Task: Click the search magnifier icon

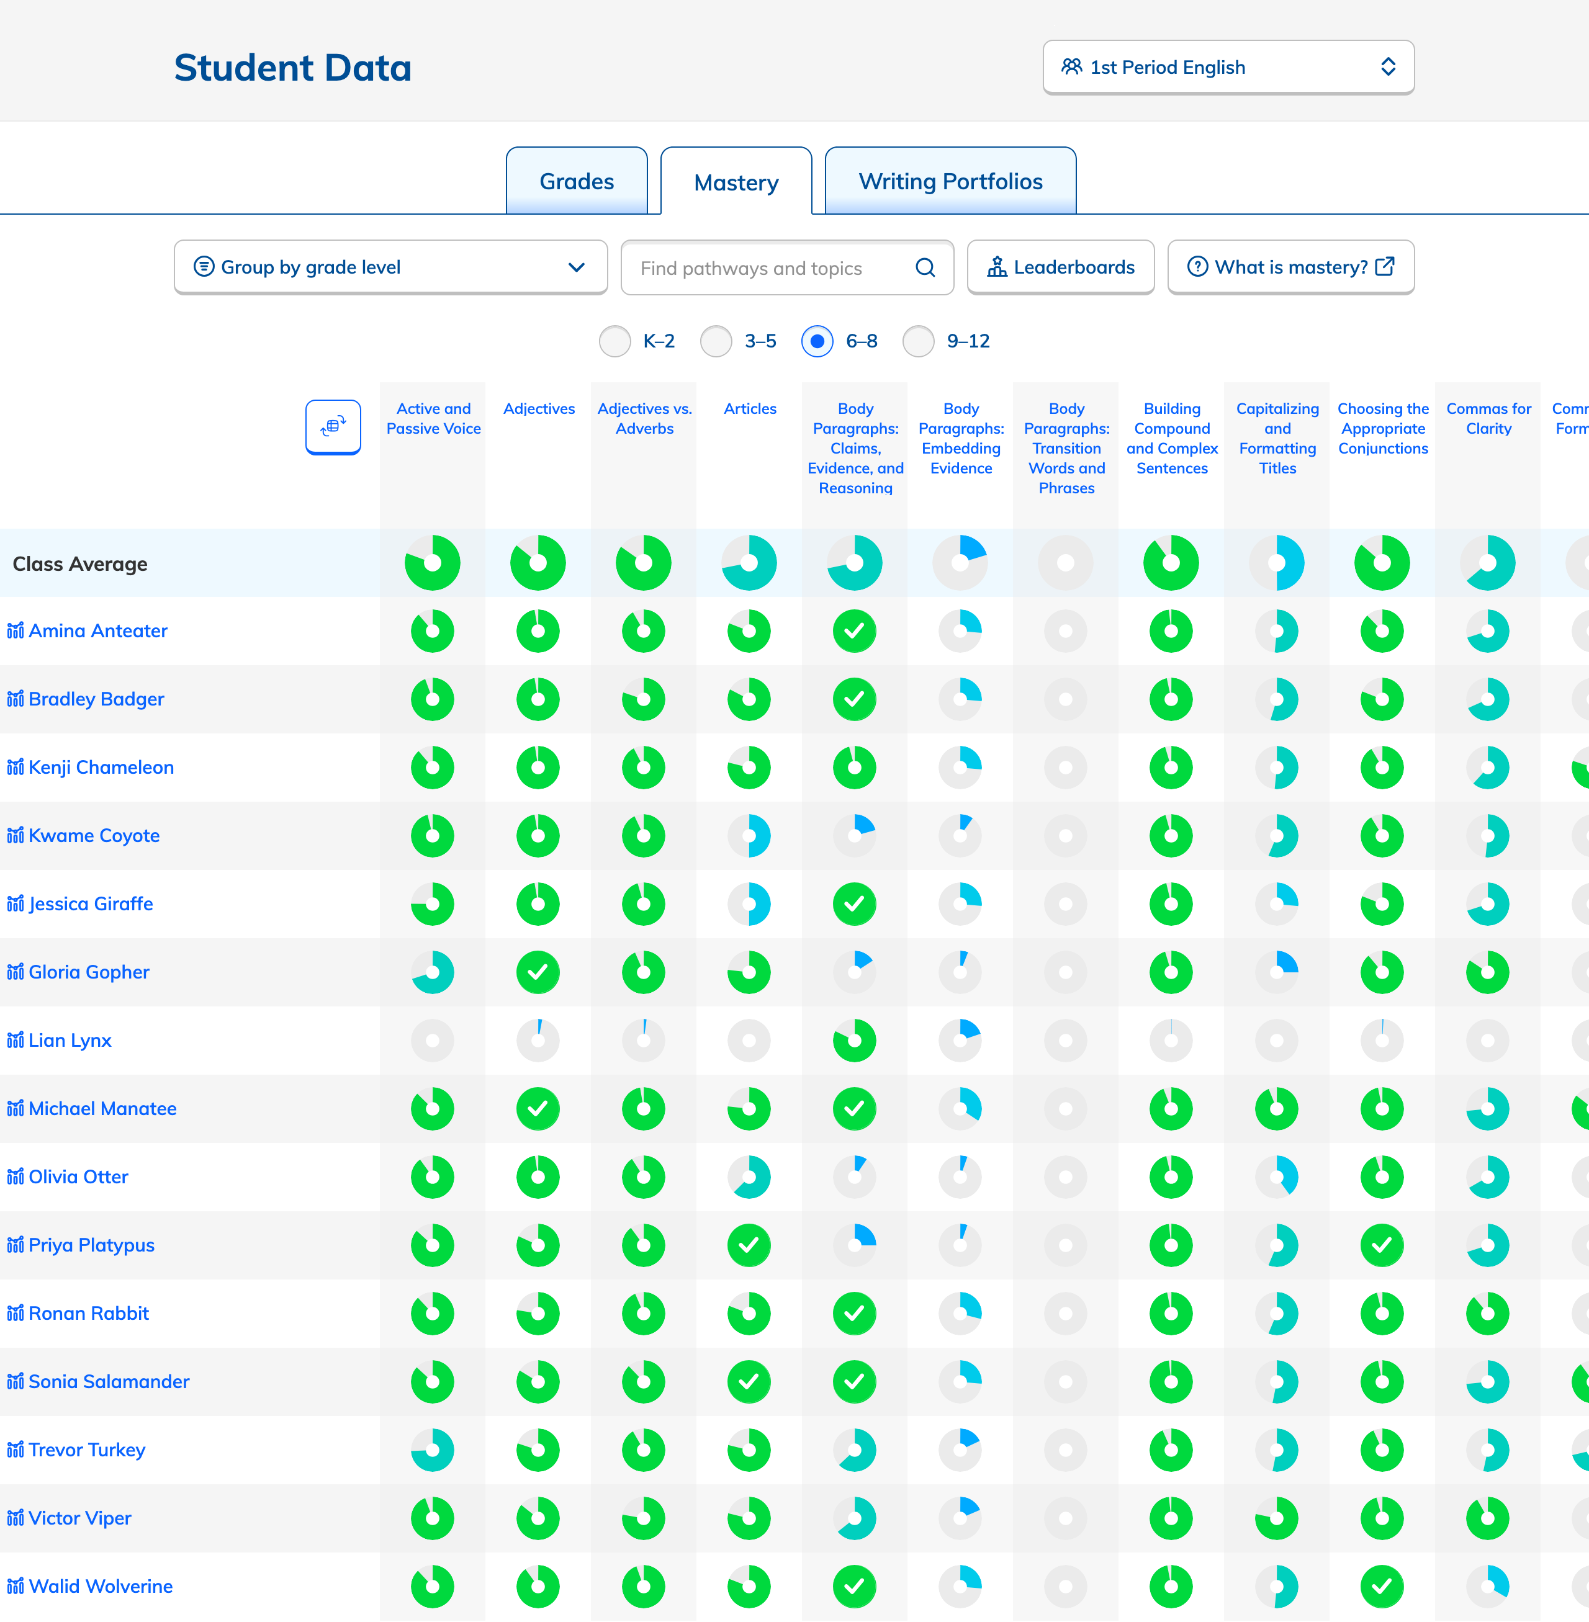Action: 925,268
